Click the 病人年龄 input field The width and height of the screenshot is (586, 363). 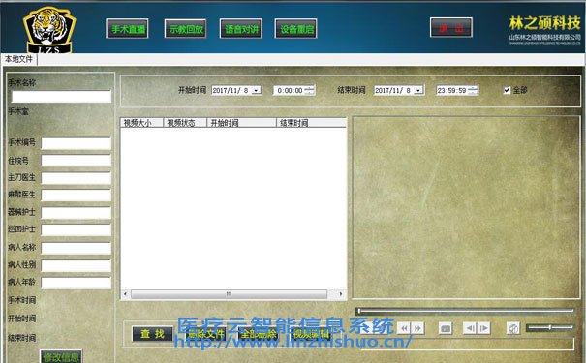click(76, 283)
